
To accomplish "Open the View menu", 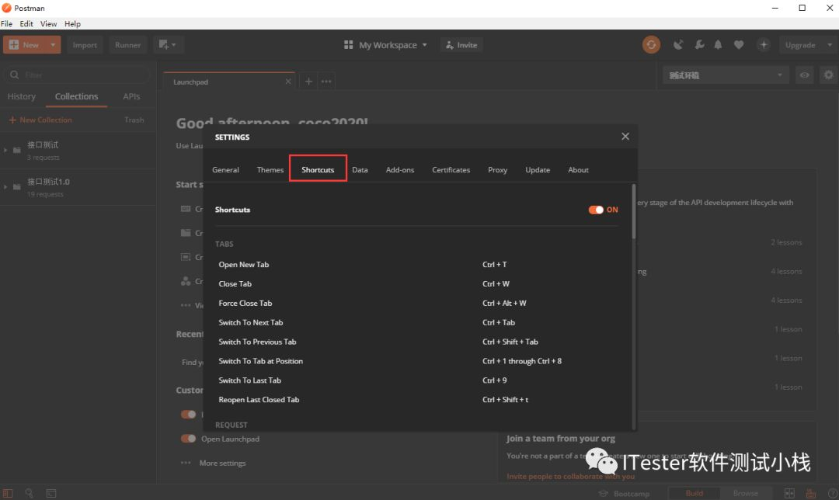I will click(x=48, y=23).
